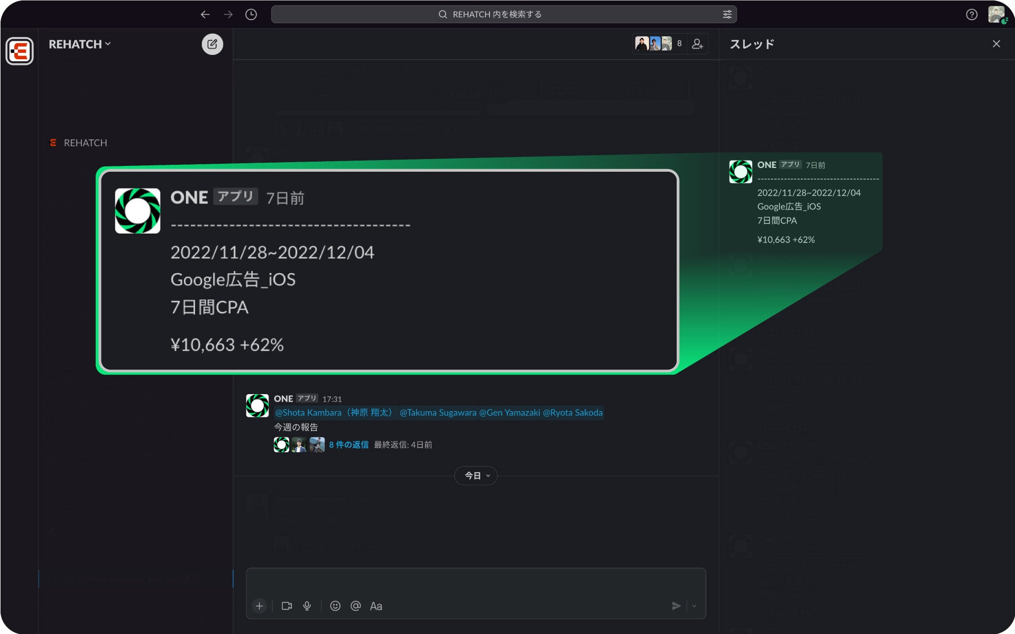Screen dimensions: 1015x634
Task: Go forward with the right arrow
Action: click(x=228, y=15)
